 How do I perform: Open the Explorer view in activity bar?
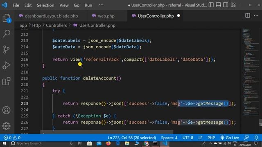coord(7,18)
